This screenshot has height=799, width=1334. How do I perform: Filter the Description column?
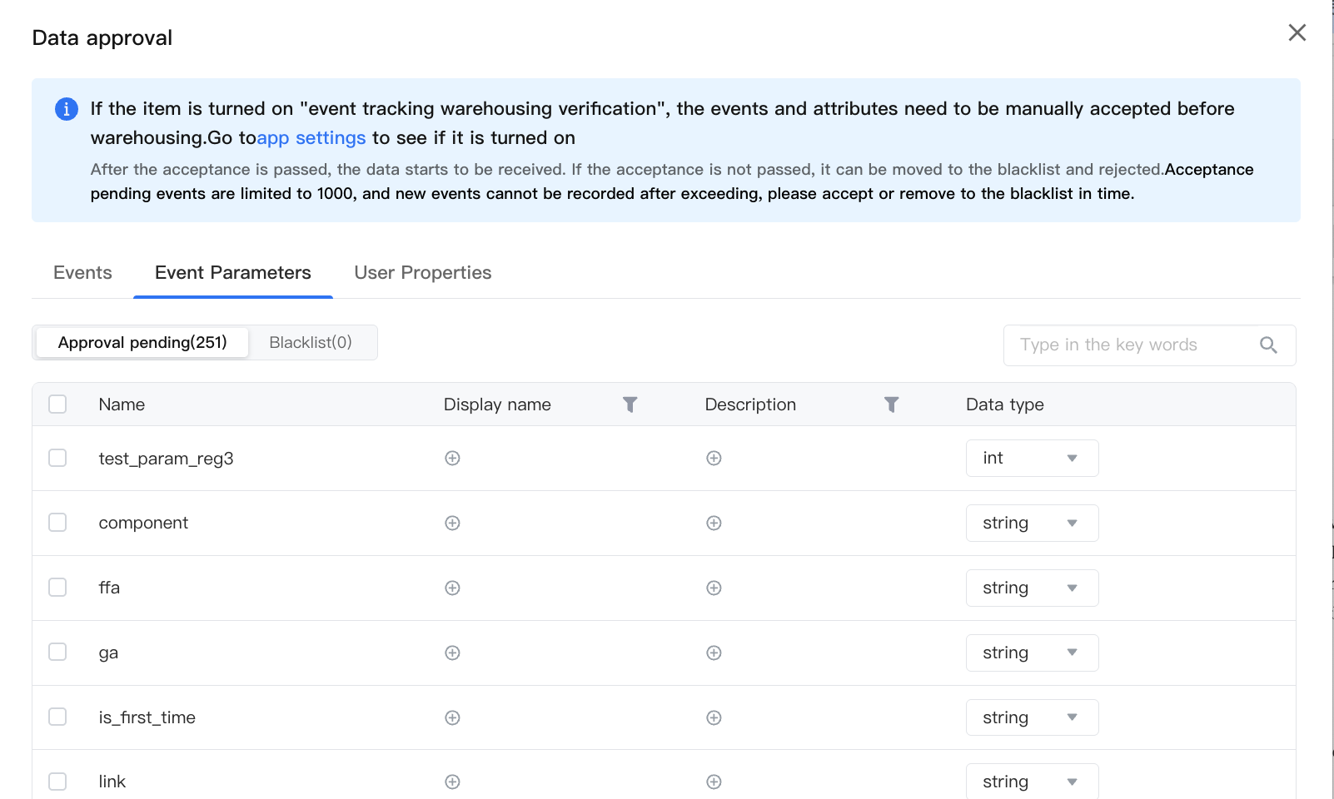coord(892,404)
